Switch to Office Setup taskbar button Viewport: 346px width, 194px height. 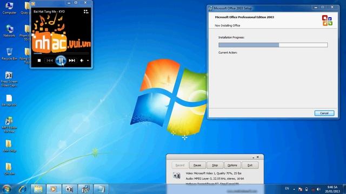85,189
